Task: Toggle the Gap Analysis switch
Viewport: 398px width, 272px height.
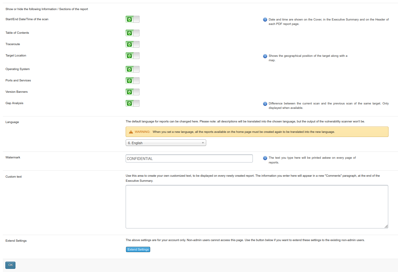Action: point(133,103)
